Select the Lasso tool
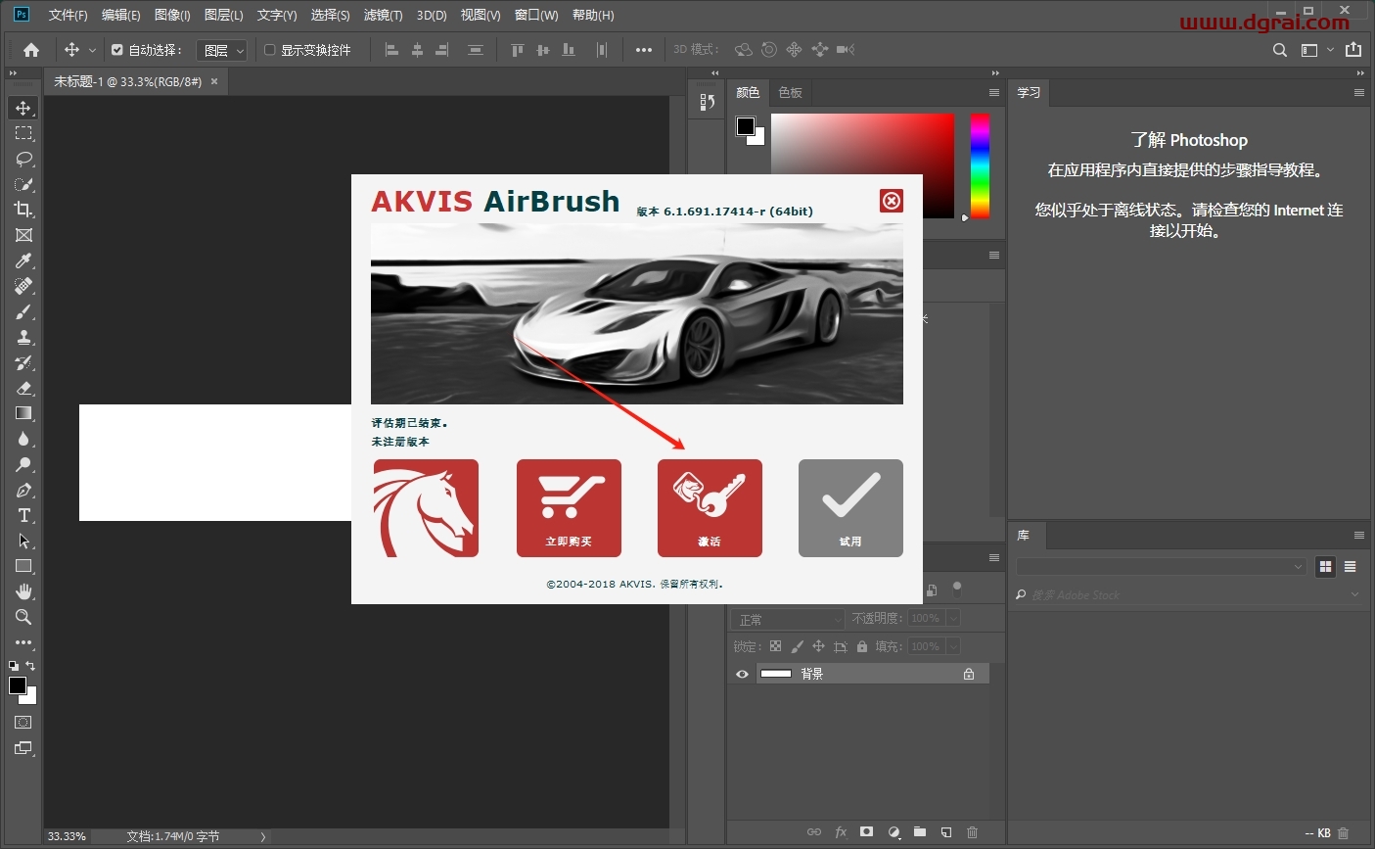The width and height of the screenshot is (1375, 849). 23,159
